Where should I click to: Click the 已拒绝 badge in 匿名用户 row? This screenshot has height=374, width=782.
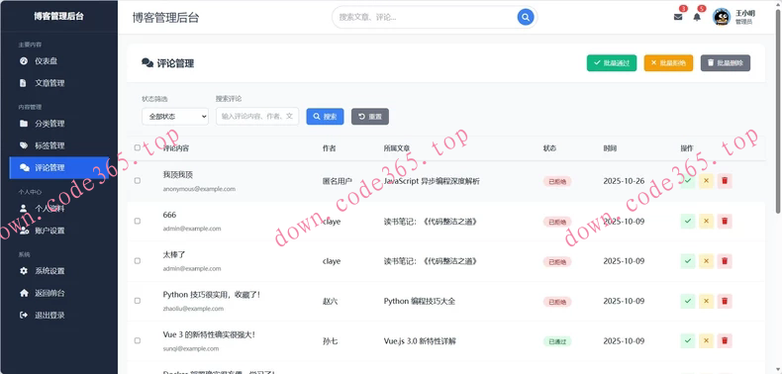[557, 181]
